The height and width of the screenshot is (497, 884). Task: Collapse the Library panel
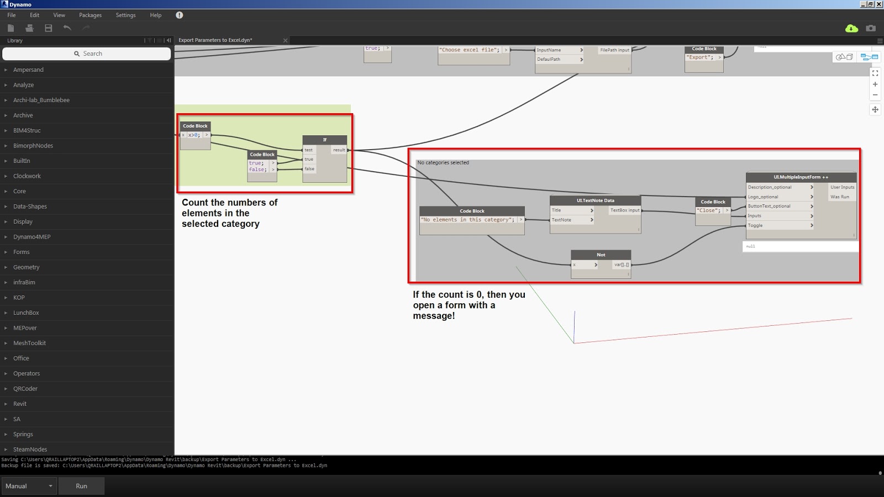pyautogui.click(x=169, y=40)
